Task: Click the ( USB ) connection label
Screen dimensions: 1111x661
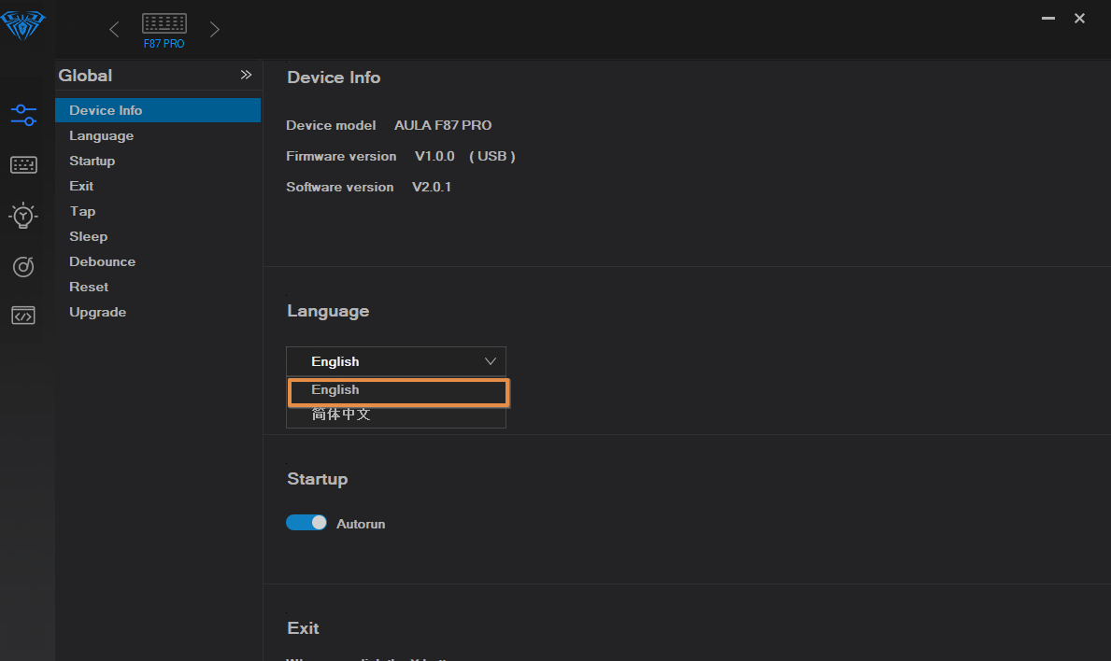Action: click(492, 156)
